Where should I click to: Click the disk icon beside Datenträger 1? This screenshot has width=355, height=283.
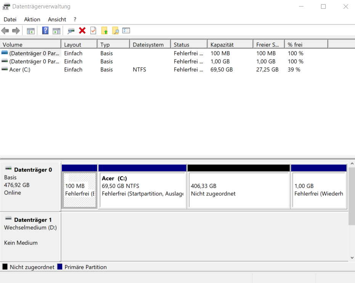(x=8, y=218)
